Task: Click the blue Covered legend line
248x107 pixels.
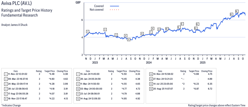Action: coord(114,6)
